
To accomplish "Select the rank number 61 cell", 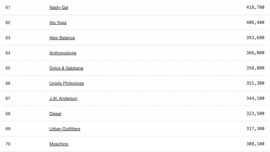I will [x=8, y=8].
